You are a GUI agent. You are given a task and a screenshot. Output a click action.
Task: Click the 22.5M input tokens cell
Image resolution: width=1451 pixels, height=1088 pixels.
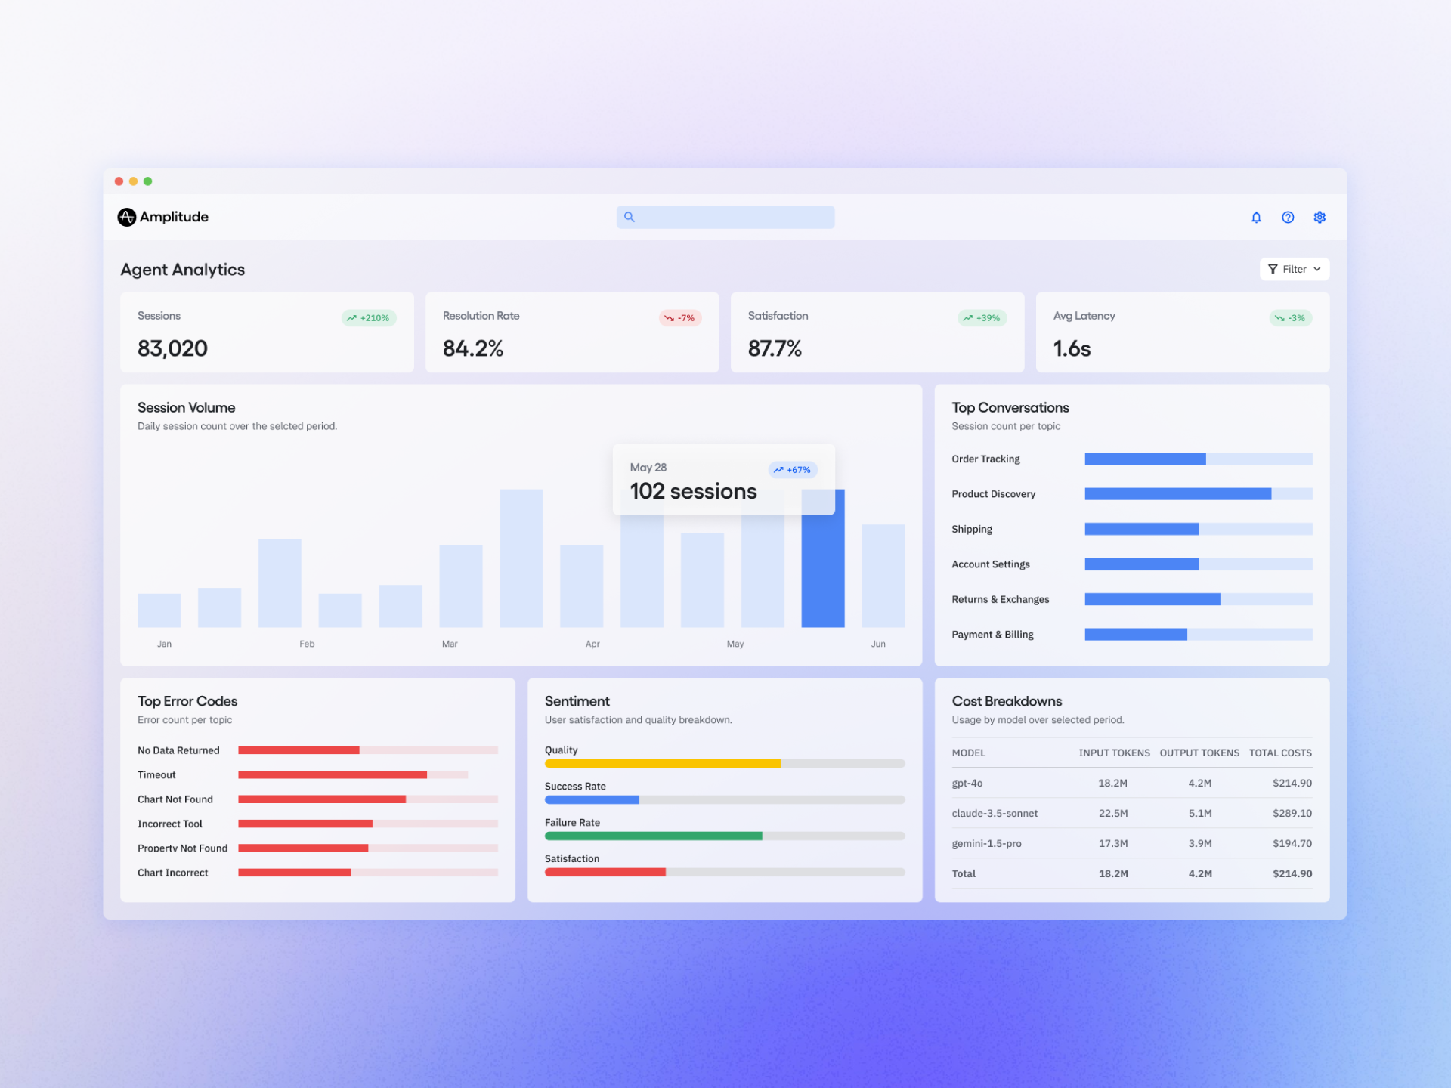1113,814
